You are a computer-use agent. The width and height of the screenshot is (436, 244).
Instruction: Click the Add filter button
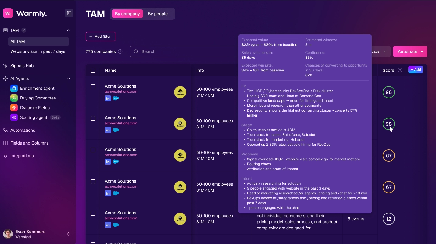(101, 37)
